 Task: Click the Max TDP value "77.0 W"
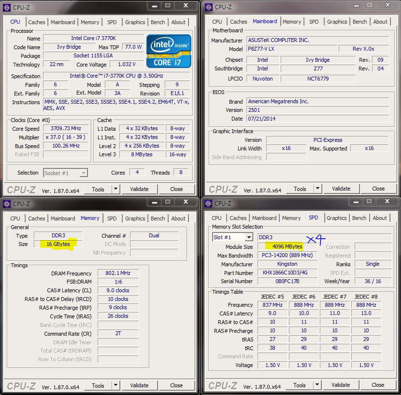pyautogui.click(x=133, y=47)
